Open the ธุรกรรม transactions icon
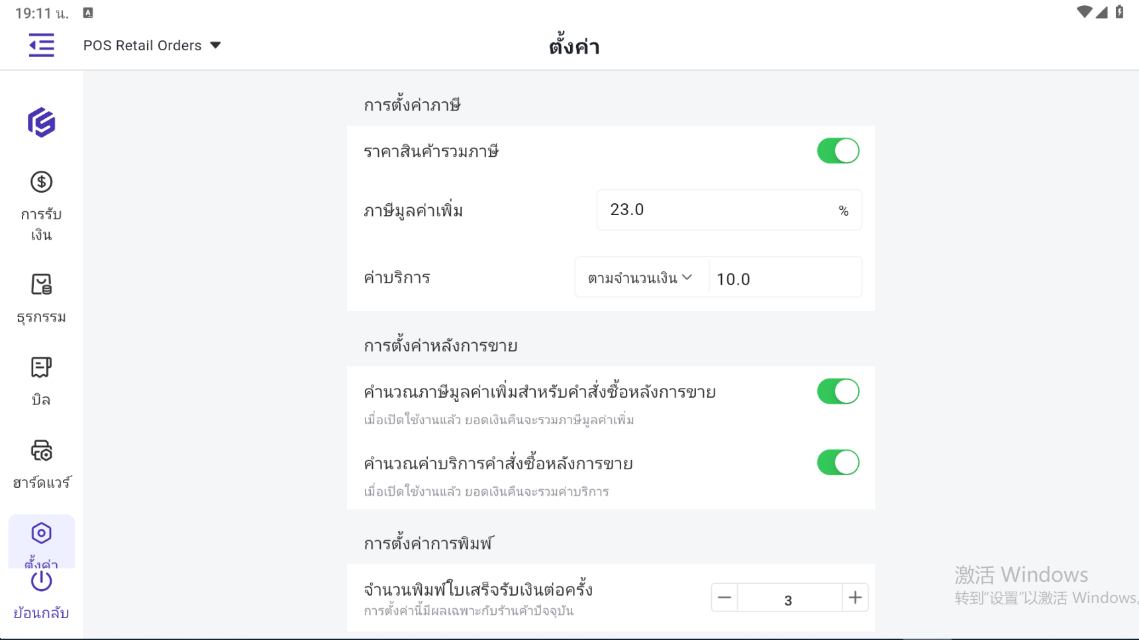 (41, 285)
